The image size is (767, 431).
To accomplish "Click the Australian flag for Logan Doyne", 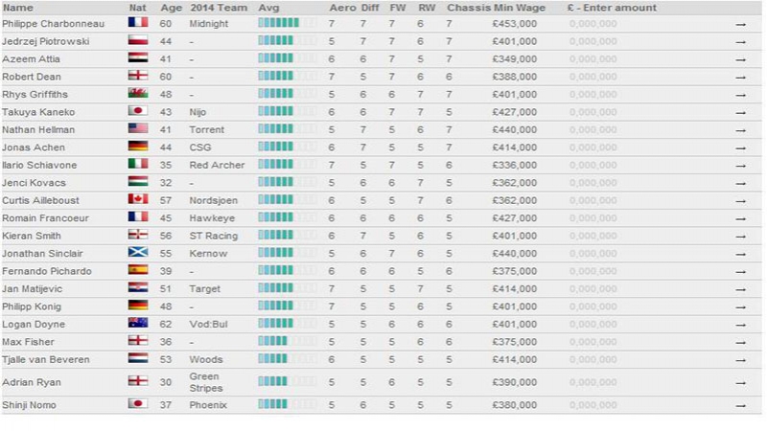I will click(x=138, y=323).
